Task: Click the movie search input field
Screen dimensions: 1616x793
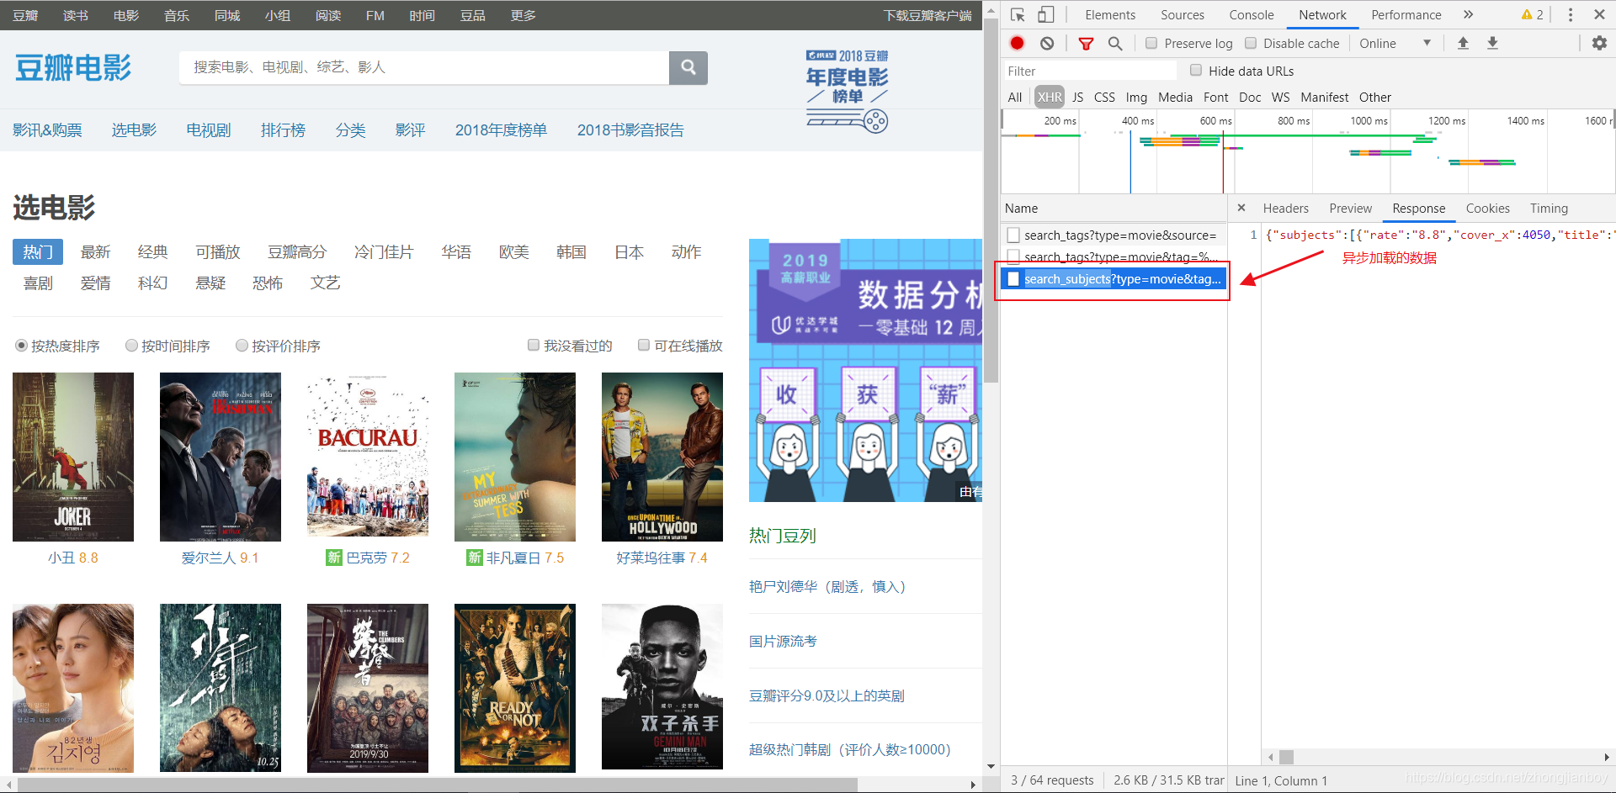Action: coord(424,67)
